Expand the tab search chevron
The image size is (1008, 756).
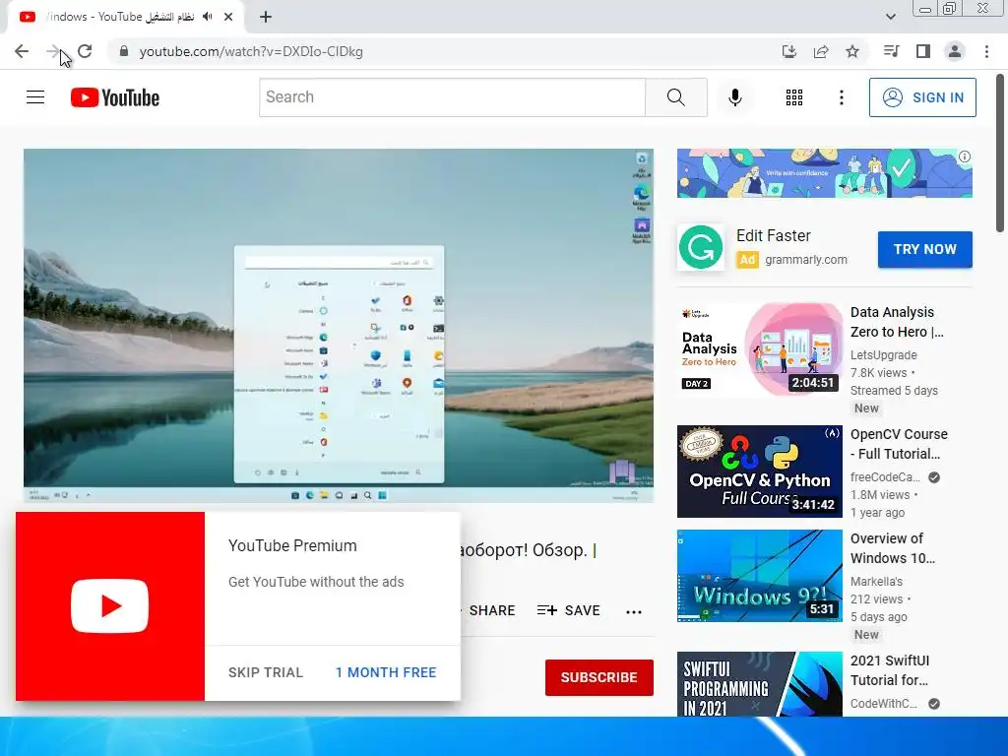(890, 17)
